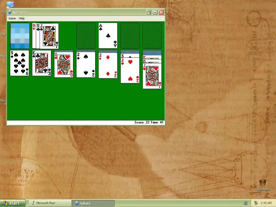The image size is (276, 207).
Task: Select the Jack of hearts card
Action: (x=152, y=76)
